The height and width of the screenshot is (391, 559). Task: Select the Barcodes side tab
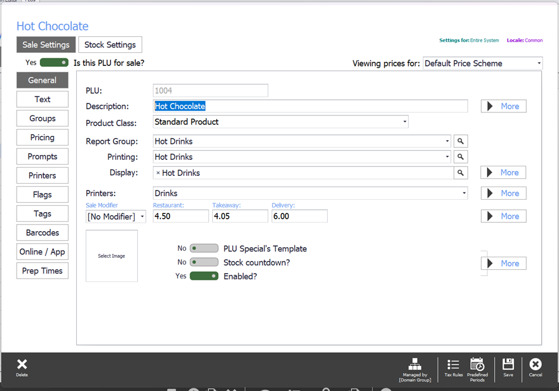click(x=42, y=232)
